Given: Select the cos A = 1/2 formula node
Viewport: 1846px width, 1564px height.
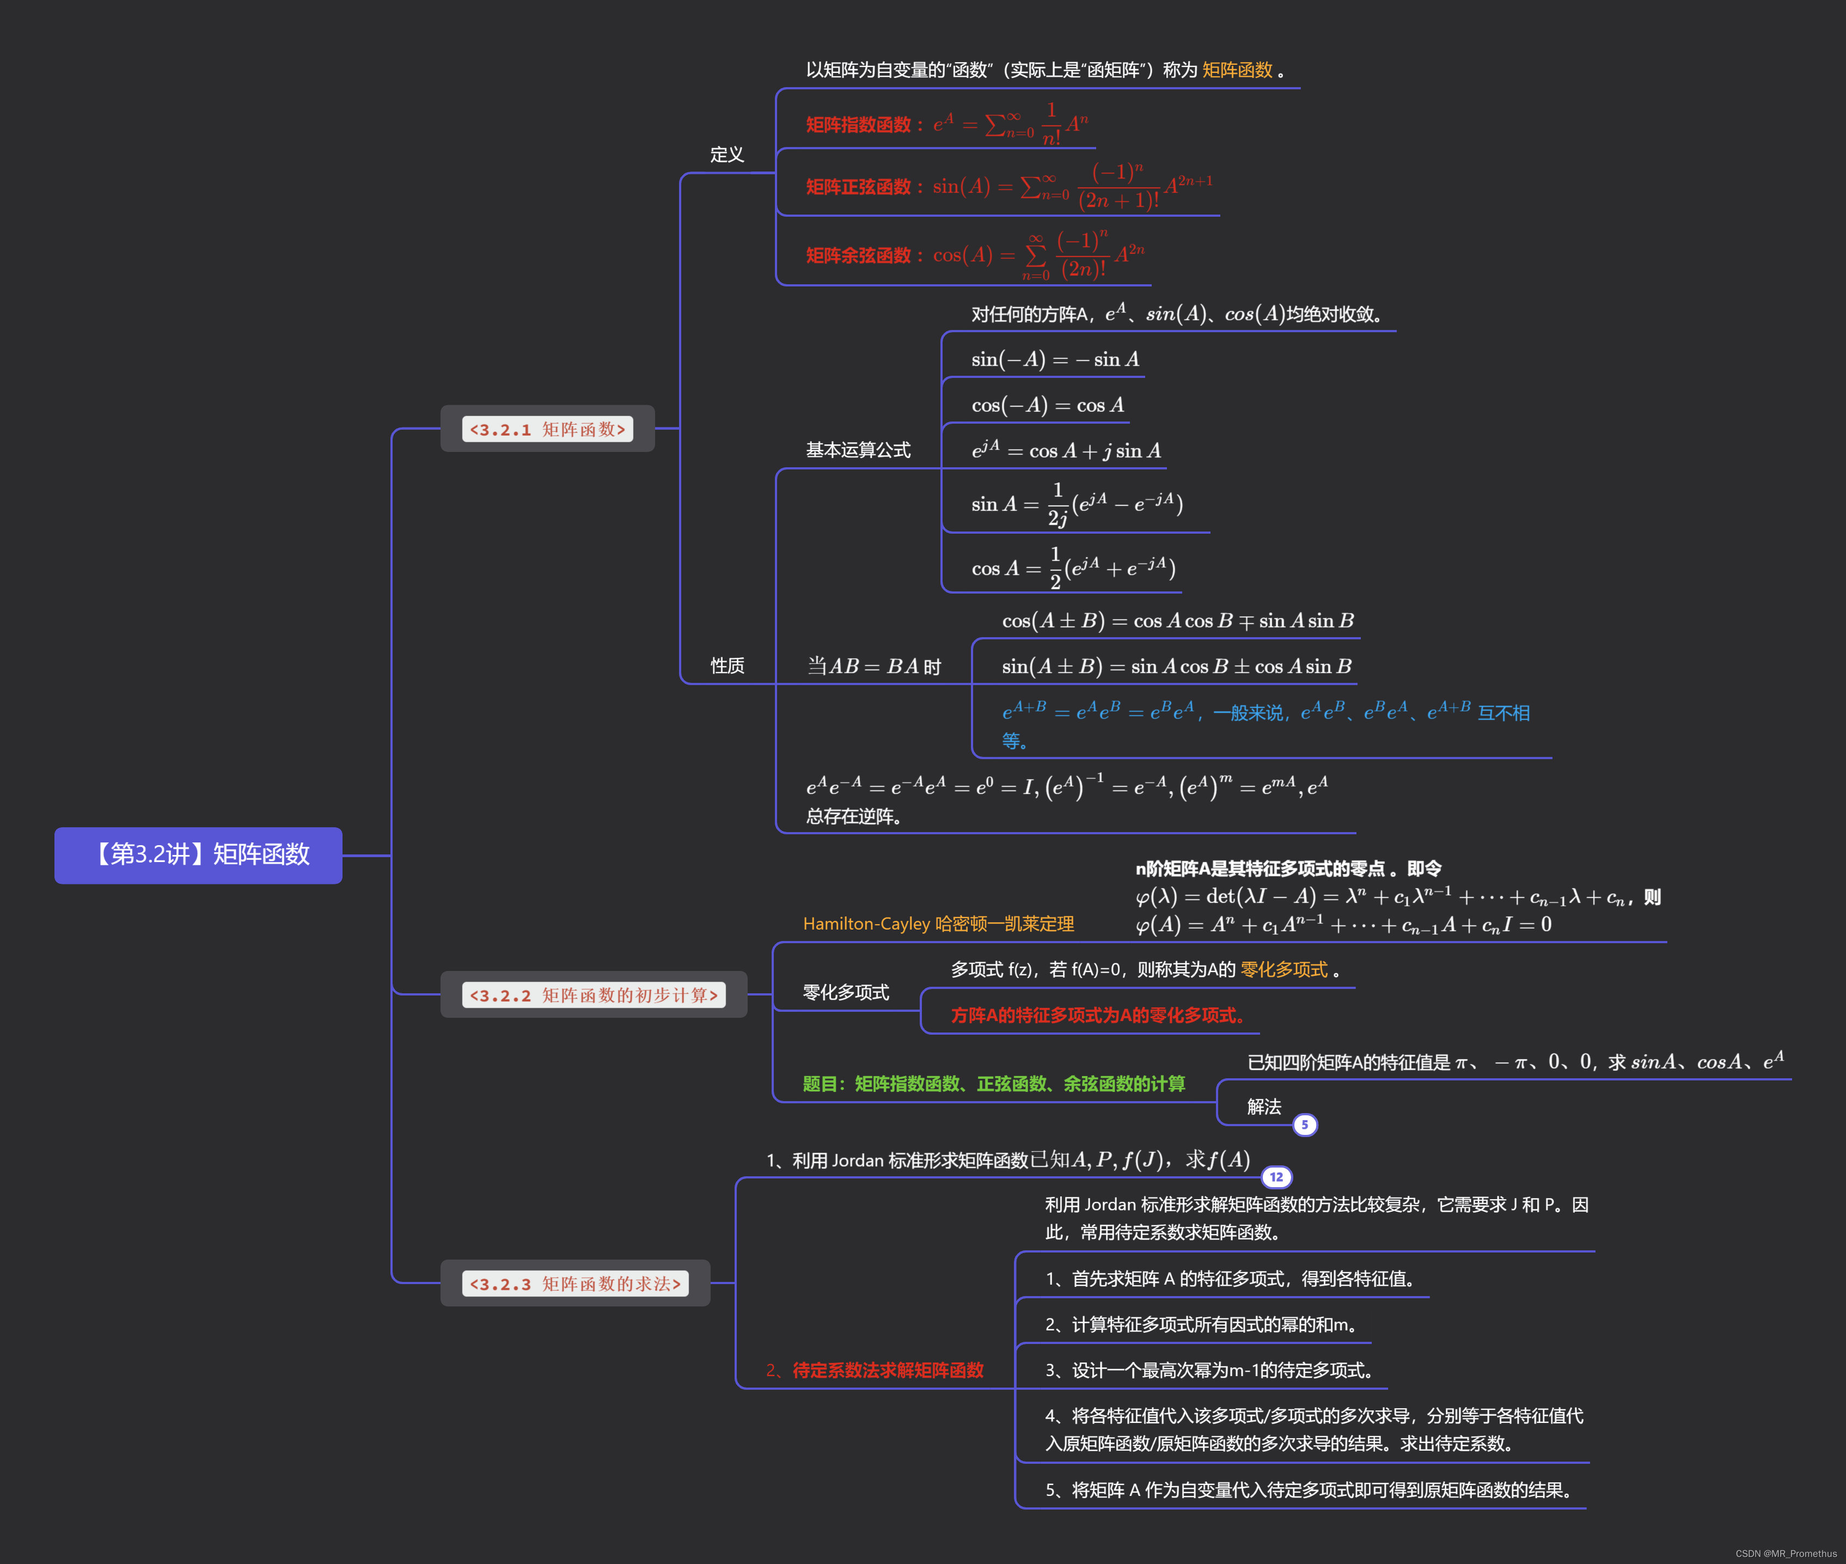Looking at the screenshot, I should [1073, 569].
